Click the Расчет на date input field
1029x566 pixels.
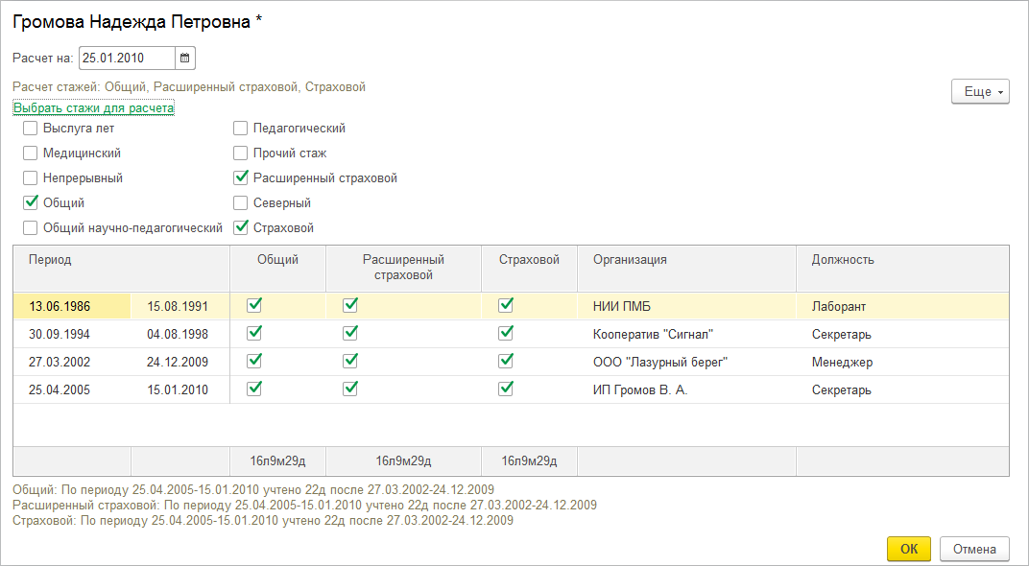(126, 59)
